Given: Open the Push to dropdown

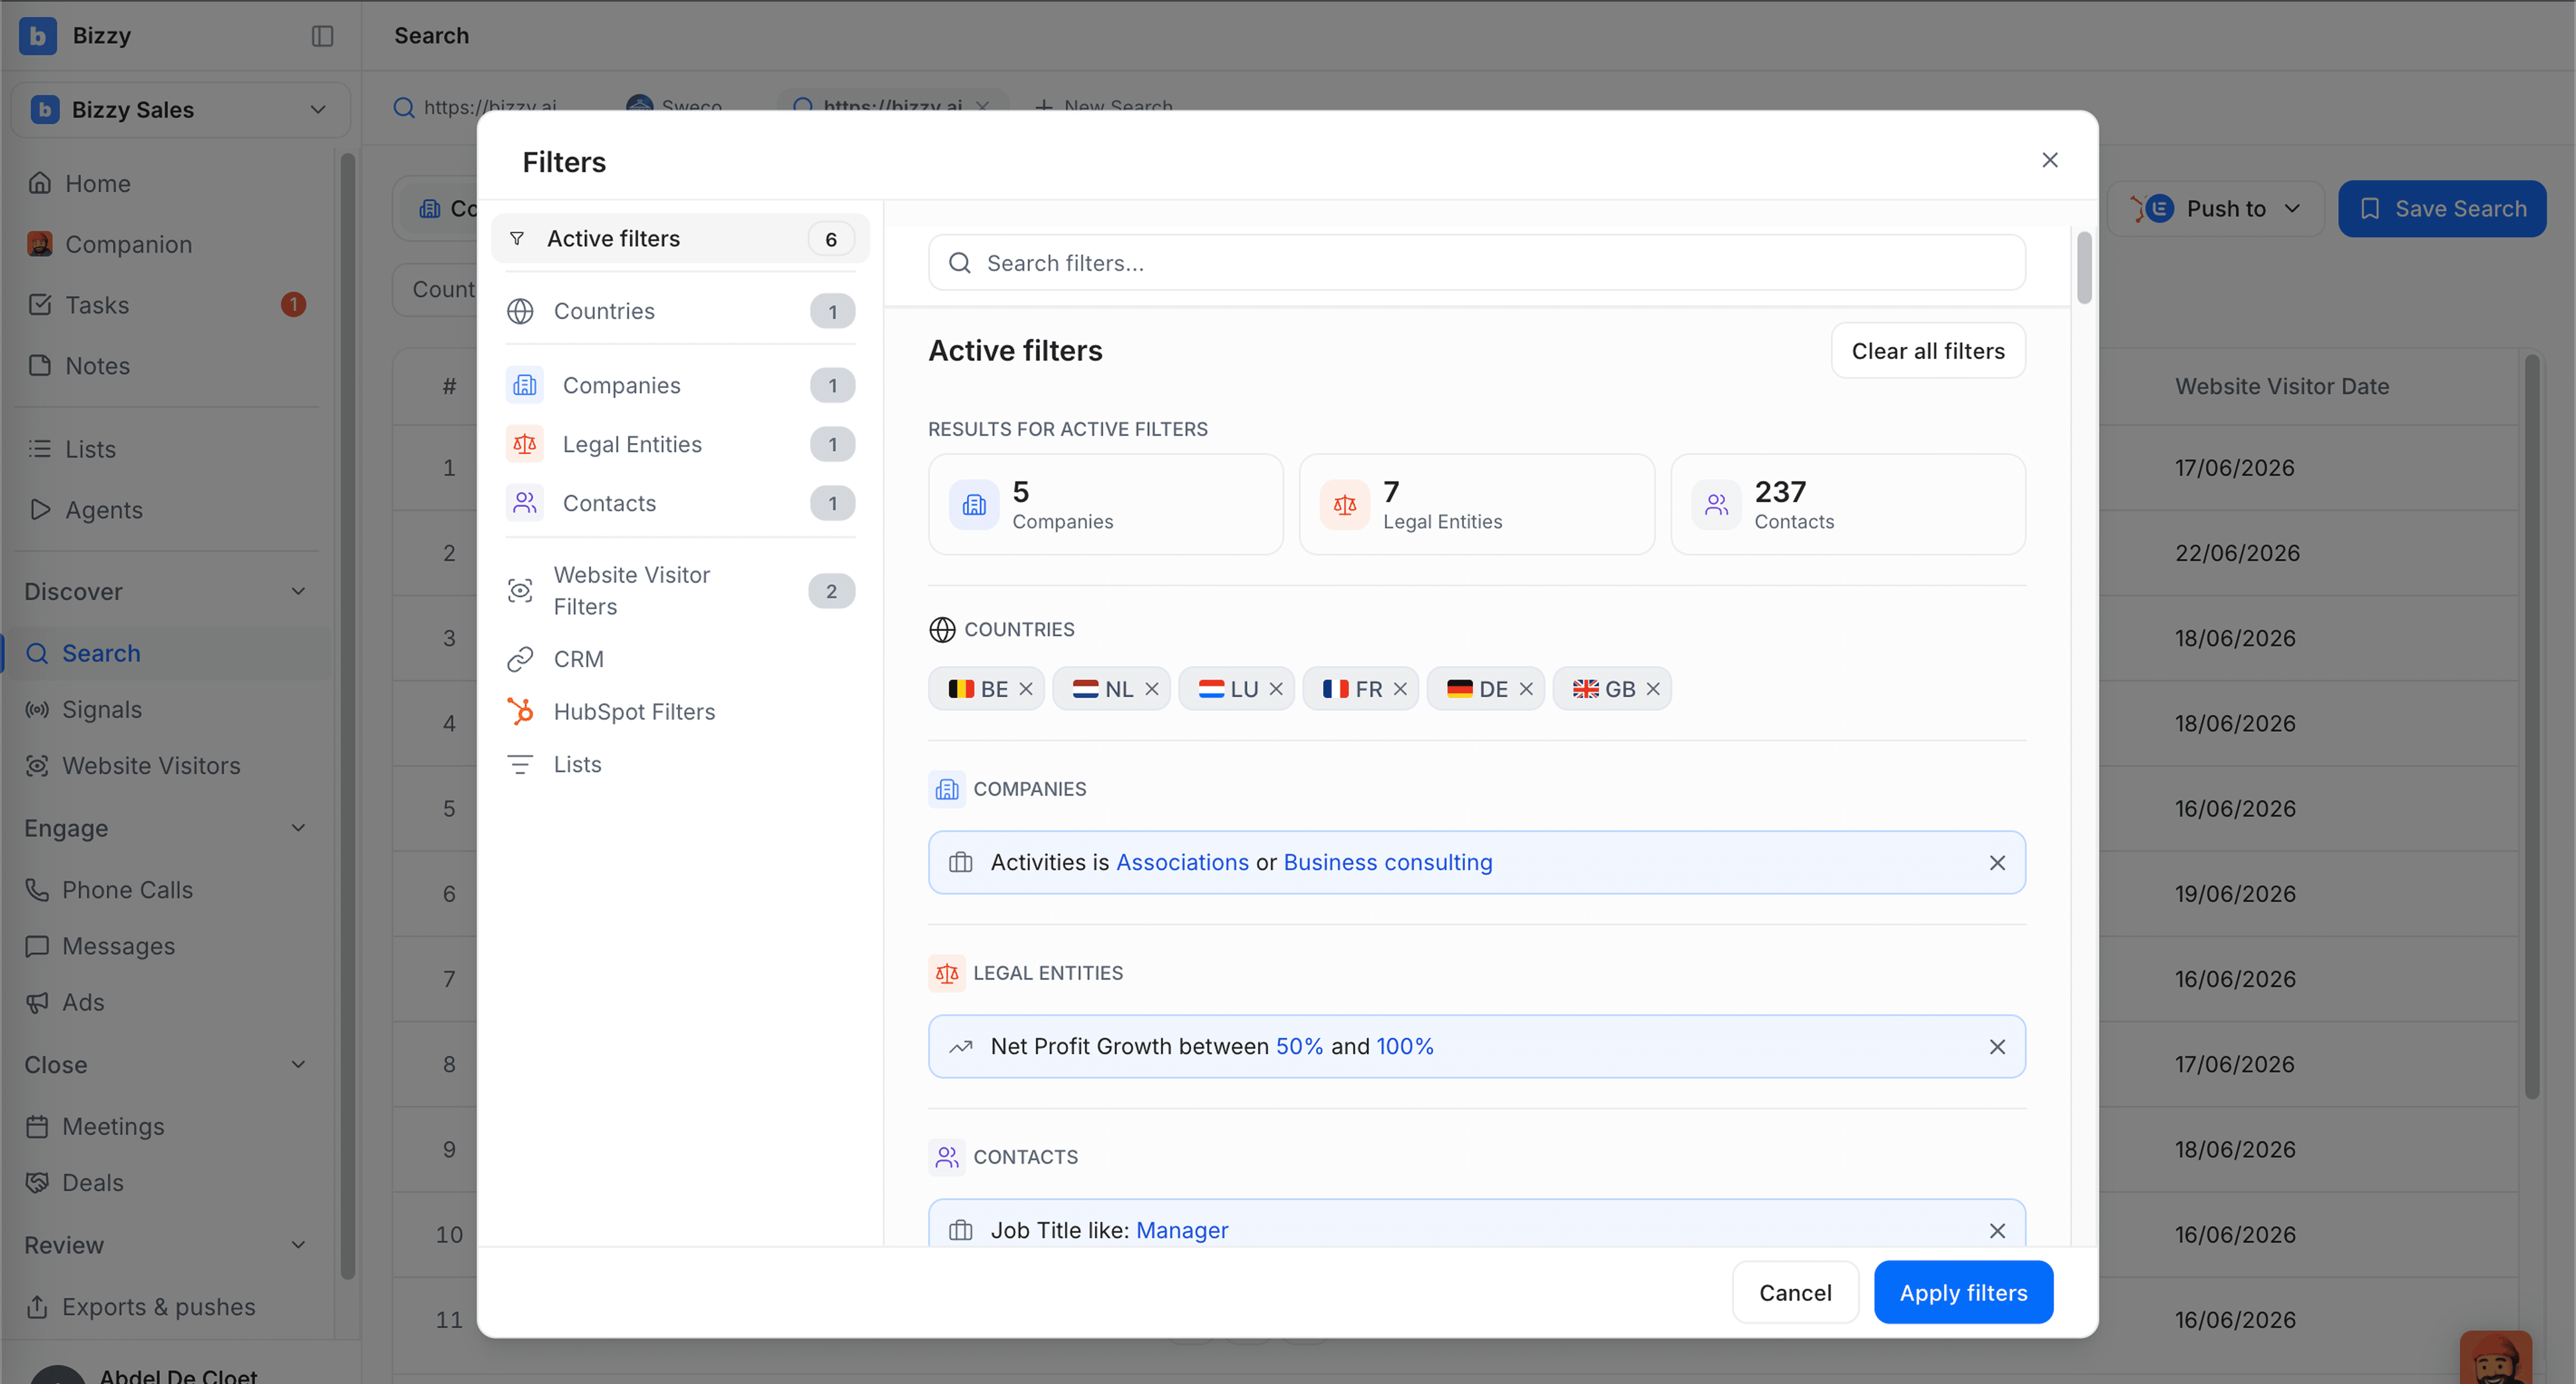Looking at the screenshot, I should coord(2216,209).
